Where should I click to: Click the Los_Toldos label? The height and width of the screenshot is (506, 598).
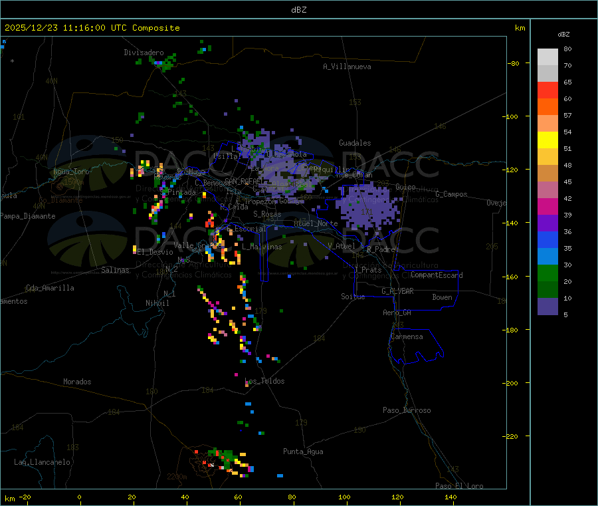[x=264, y=381]
